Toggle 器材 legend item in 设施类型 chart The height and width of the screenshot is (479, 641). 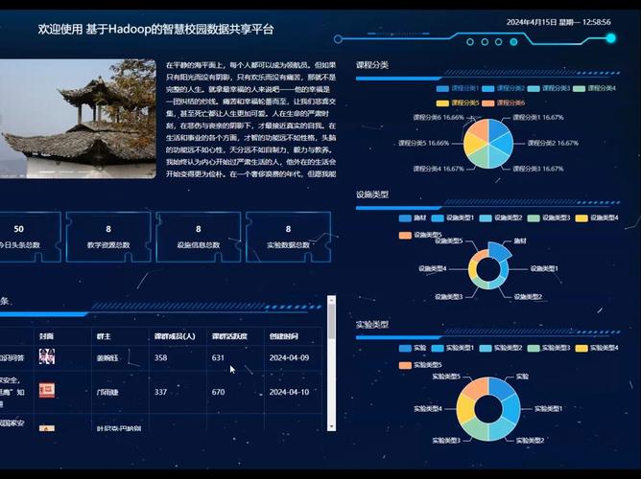point(413,217)
